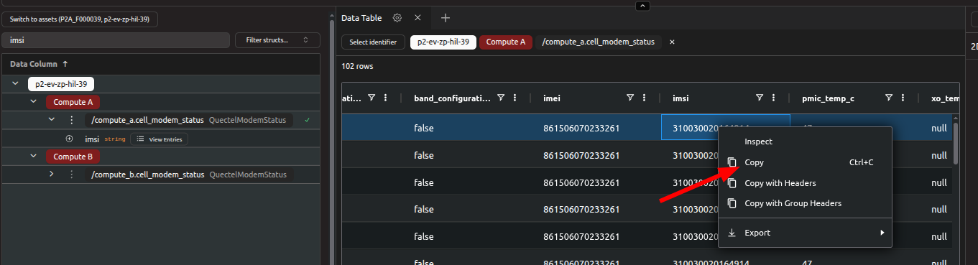Viewport: 978px width, 265px height.
Task: Click Export download icon in menu
Action: pos(732,233)
